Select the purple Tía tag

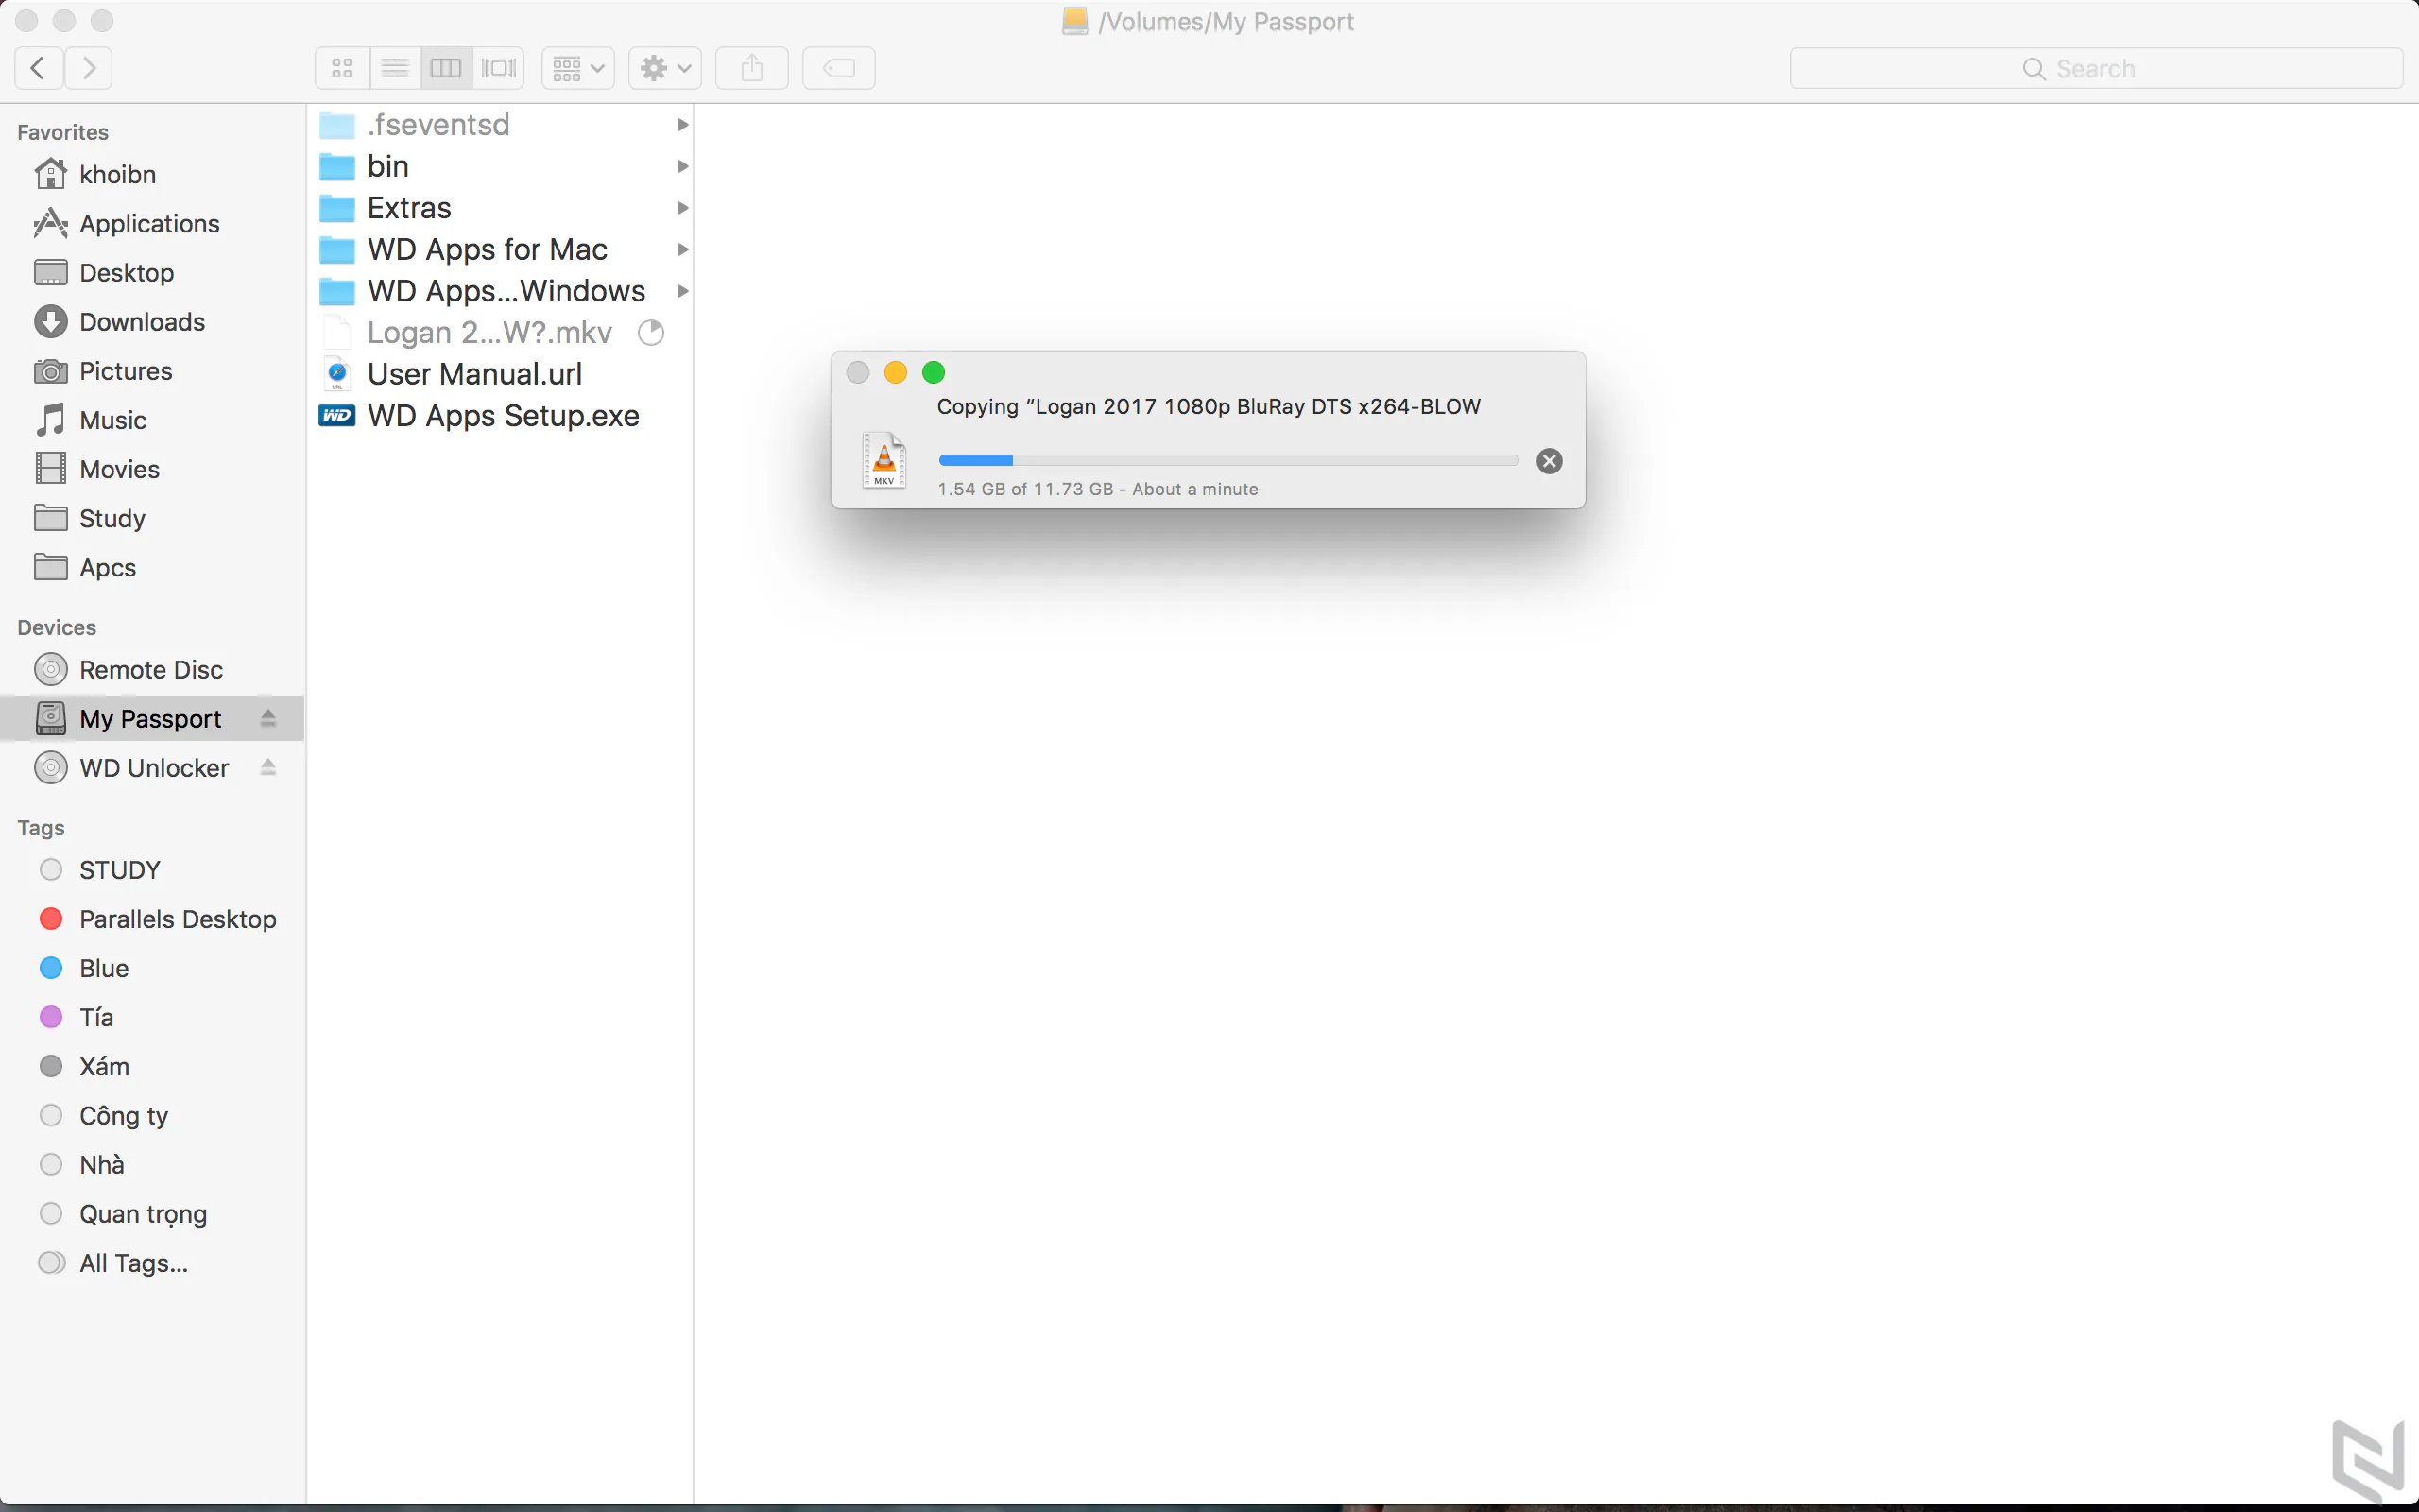(152, 1016)
